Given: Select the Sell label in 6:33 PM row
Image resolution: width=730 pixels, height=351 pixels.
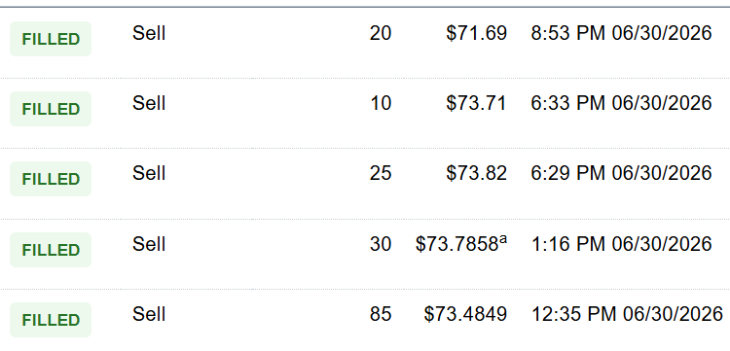Looking at the screenshot, I should coord(149,103).
